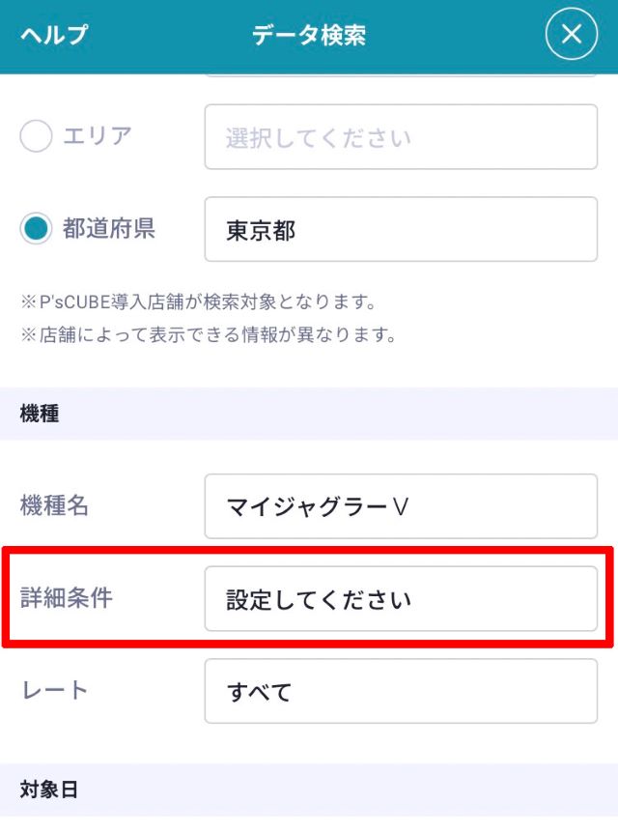Click the レート label
The height and width of the screenshot is (833, 618).
click(54, 690)
